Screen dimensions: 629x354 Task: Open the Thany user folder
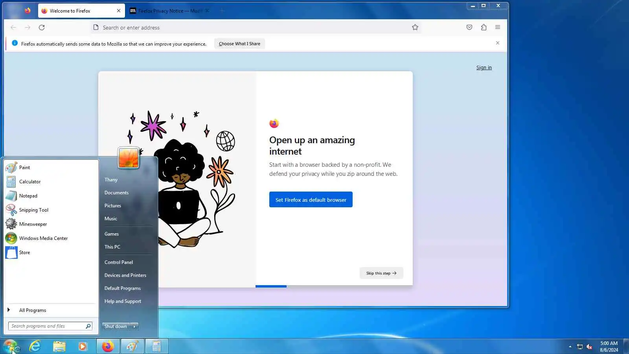[111, 180]
